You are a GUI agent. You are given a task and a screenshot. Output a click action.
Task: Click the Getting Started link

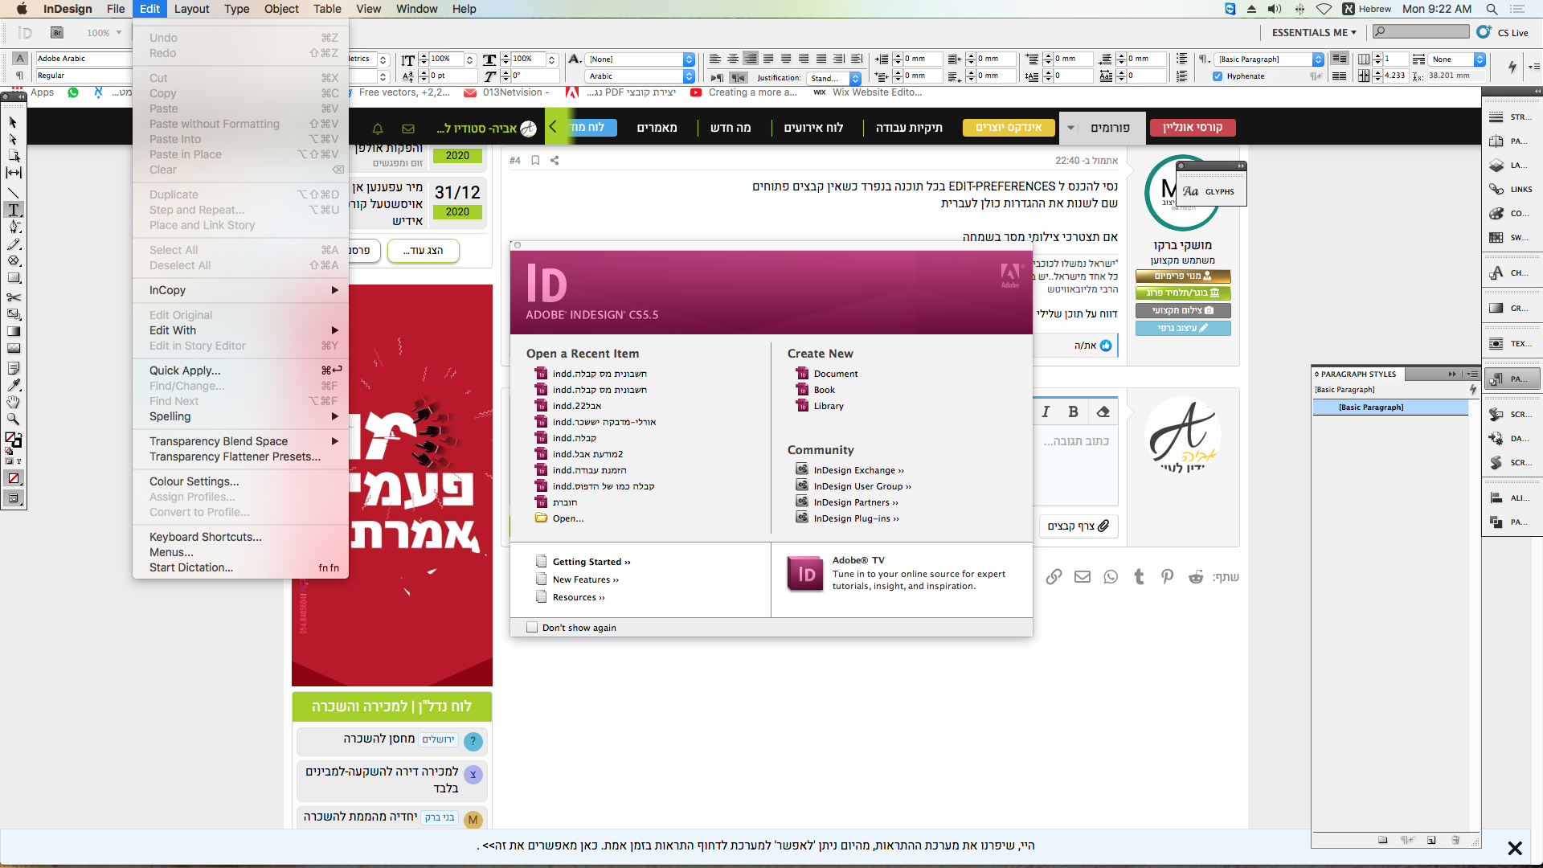tap(590, 561)
